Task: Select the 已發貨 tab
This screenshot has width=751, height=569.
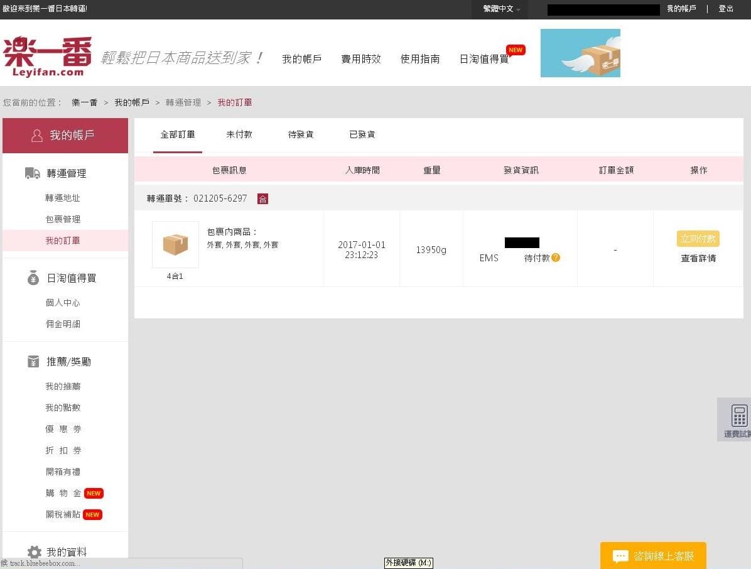Action: [362, 134]
